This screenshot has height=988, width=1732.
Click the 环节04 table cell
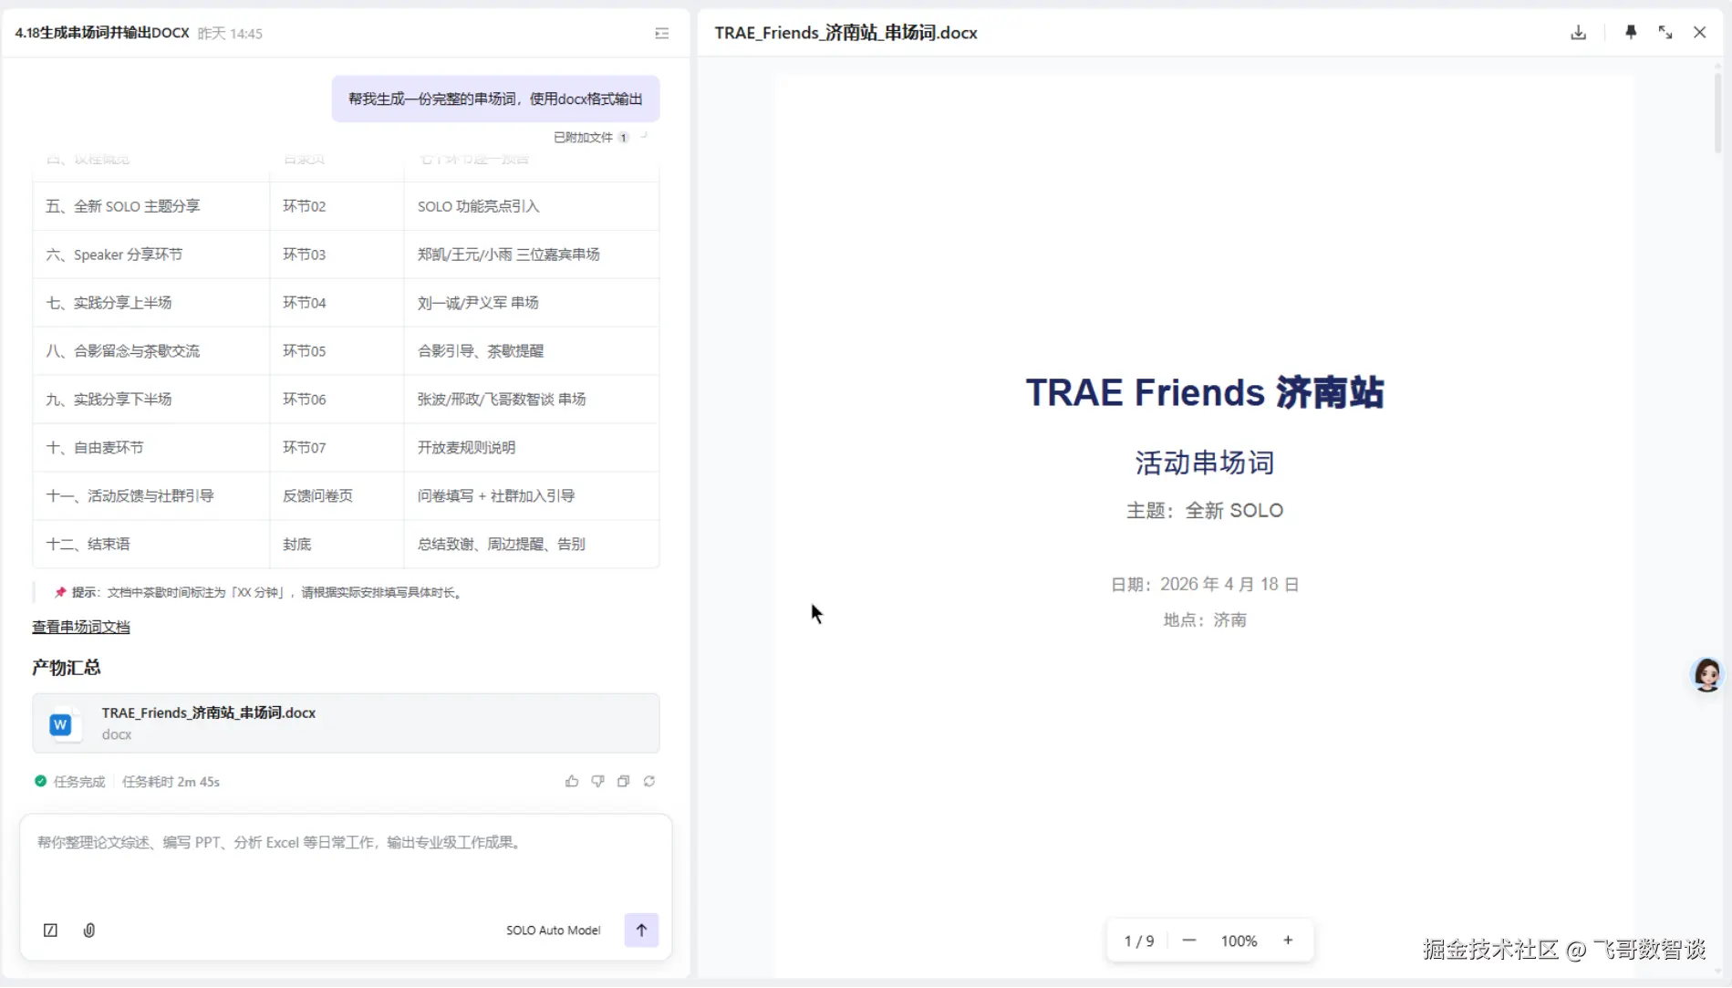click(x=337, y=303)
